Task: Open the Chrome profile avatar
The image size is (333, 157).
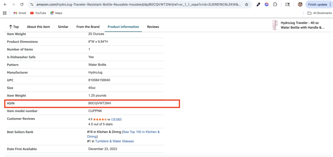Action: [300, 5]
